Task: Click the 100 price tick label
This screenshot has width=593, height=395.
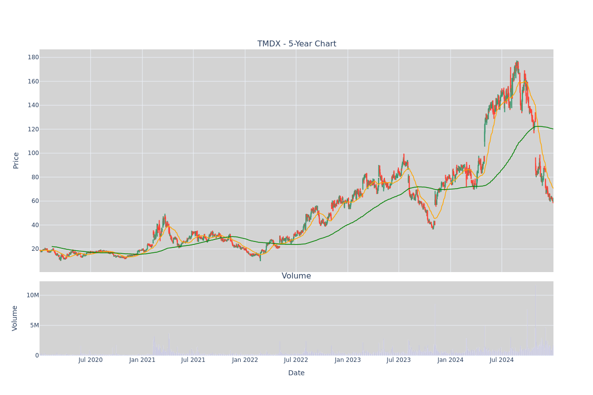Action: (x=33, y=153)
